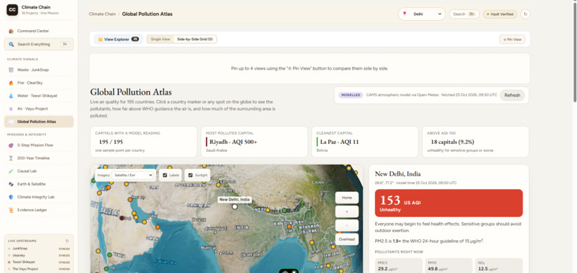Screen dimensions: 577x273
Task: Open Fire · ClearSky flame icon item
Action: (39, 83)
